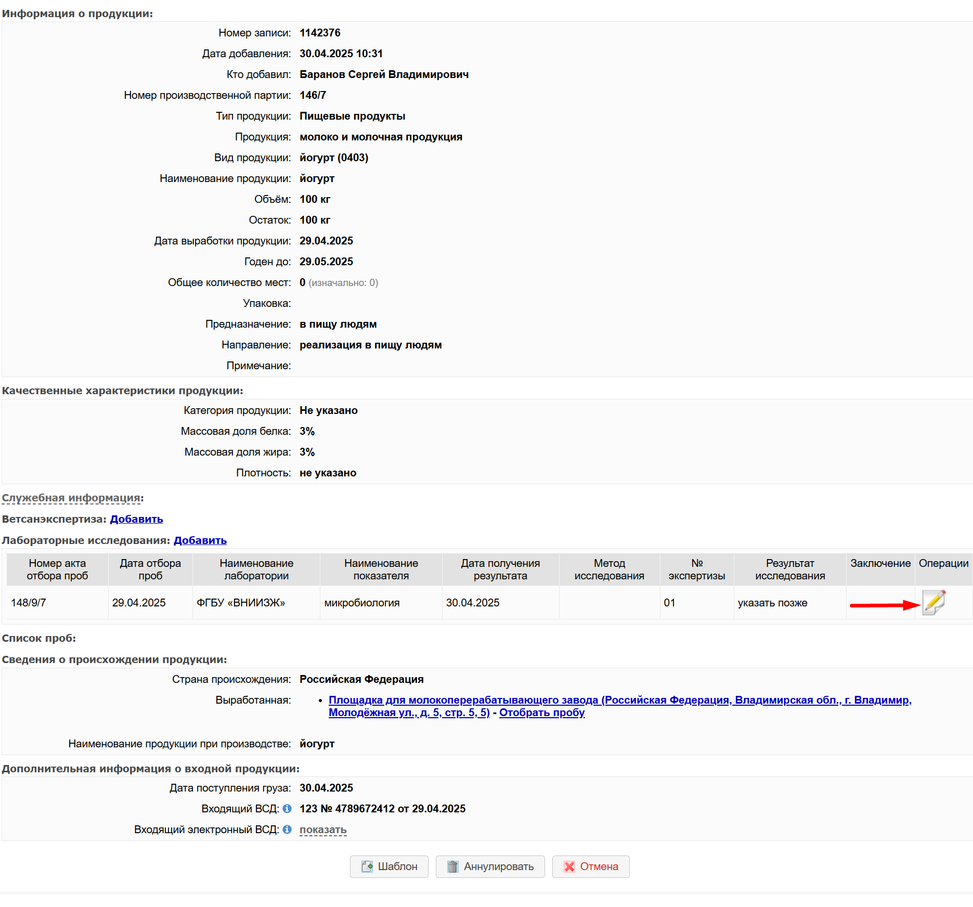Select the ФГБУ «ВНИИЖ» laboratory cell
The width and height of the screenshot is (973, 907).
click(241, 603)
